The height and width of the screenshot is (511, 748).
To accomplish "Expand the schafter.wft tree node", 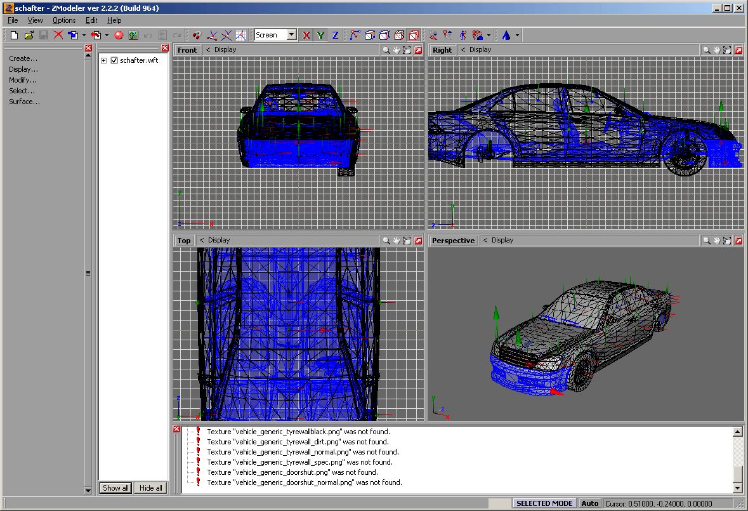I will point(103,60).
